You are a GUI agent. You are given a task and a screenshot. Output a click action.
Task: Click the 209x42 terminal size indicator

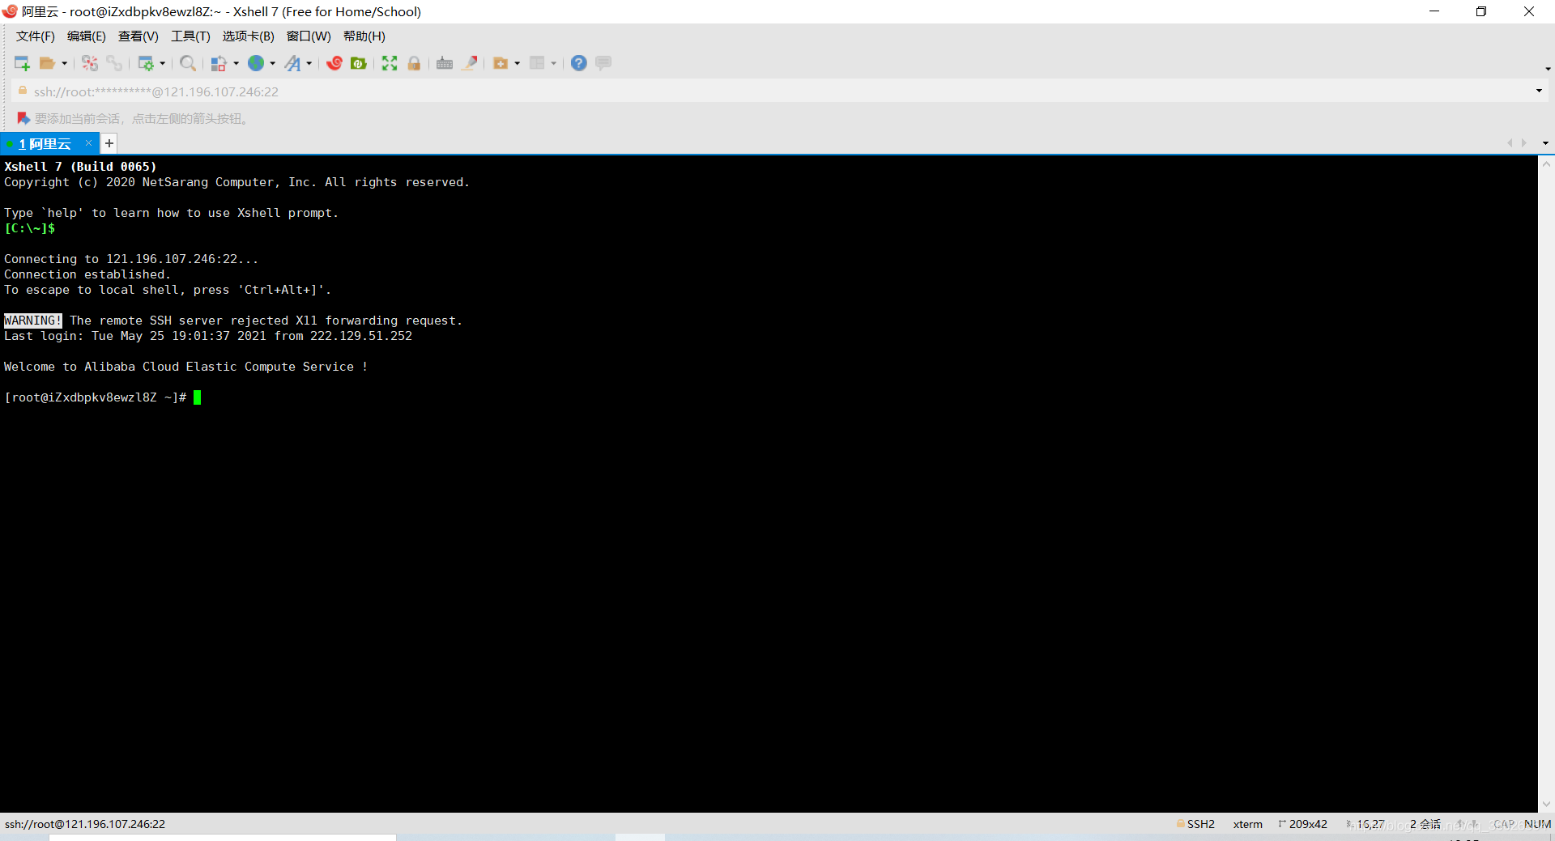click(1303, 824)
